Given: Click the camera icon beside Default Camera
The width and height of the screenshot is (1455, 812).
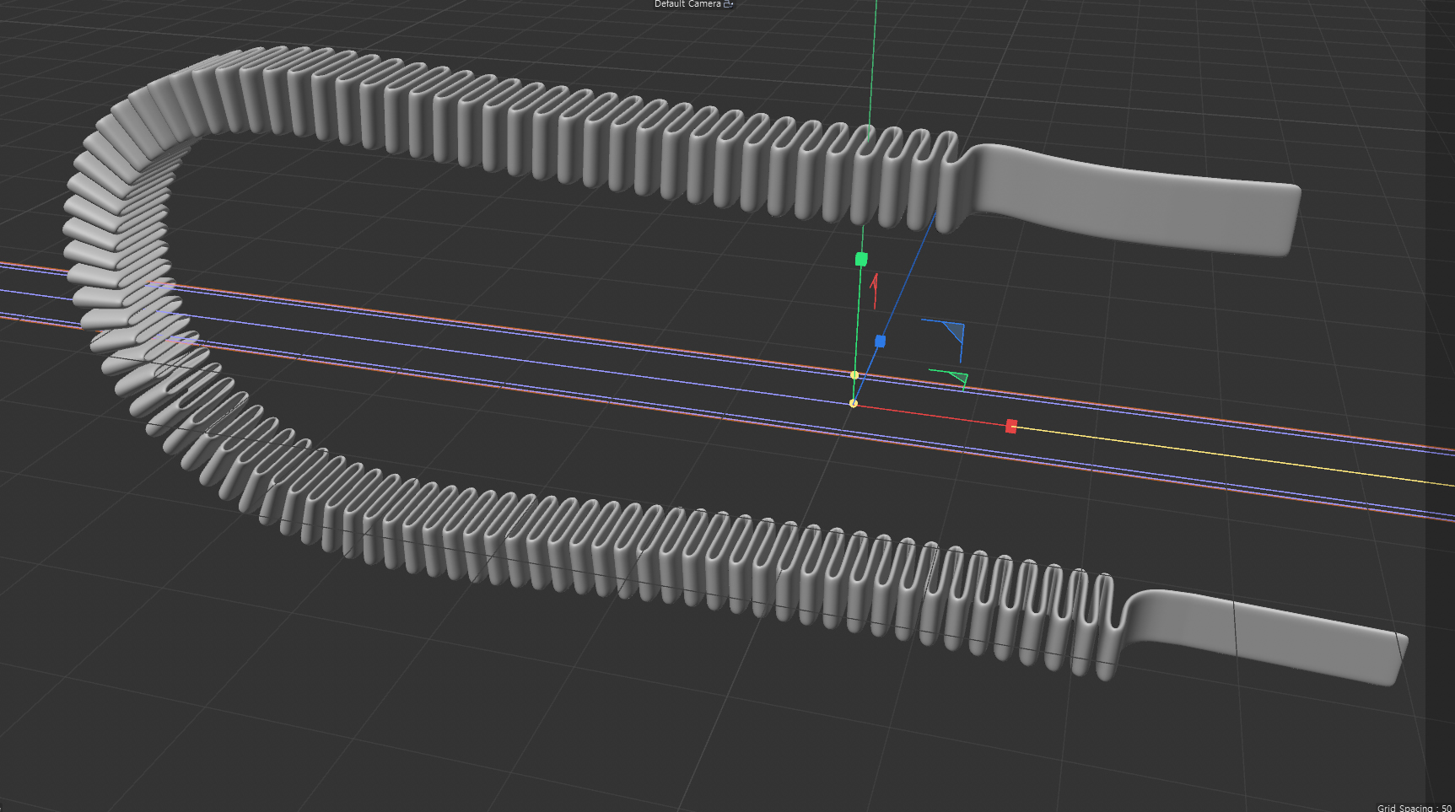Looking at the screenshot, I should [x=729, y=4].
